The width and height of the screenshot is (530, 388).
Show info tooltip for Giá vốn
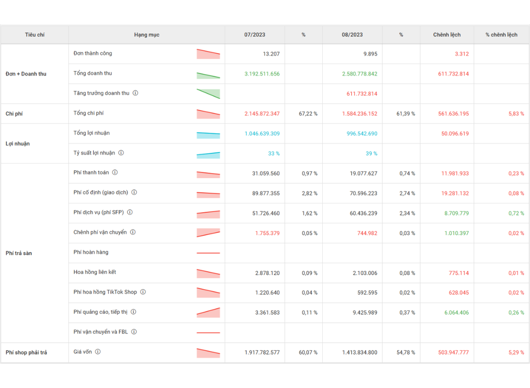tap(98, 352)
